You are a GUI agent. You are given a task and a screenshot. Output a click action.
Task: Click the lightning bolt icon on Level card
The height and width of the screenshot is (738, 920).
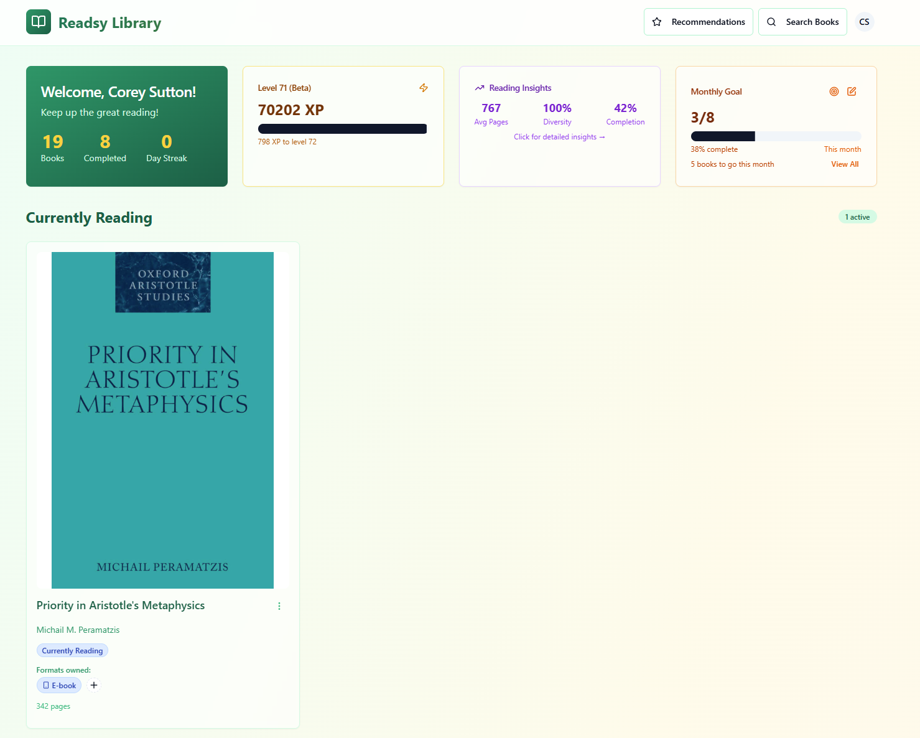[x=424, y=88]
